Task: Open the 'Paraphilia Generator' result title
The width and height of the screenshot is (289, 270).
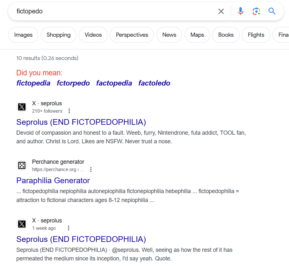Action: pos(53,181)
